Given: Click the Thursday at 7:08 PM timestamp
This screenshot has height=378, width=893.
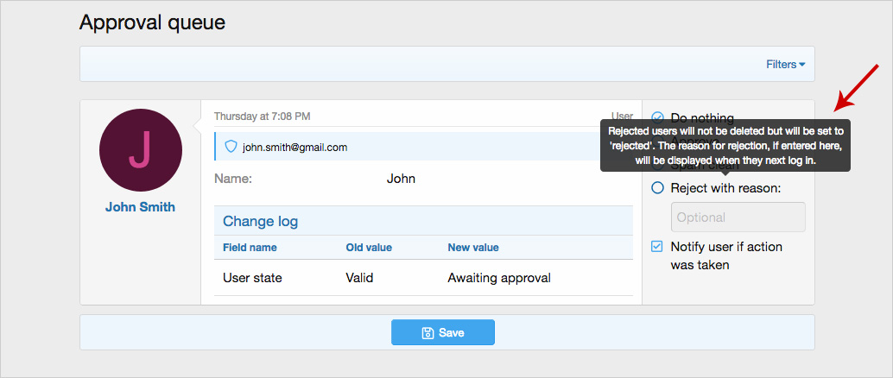Looking at the screenshot, I should click(262, 117).
